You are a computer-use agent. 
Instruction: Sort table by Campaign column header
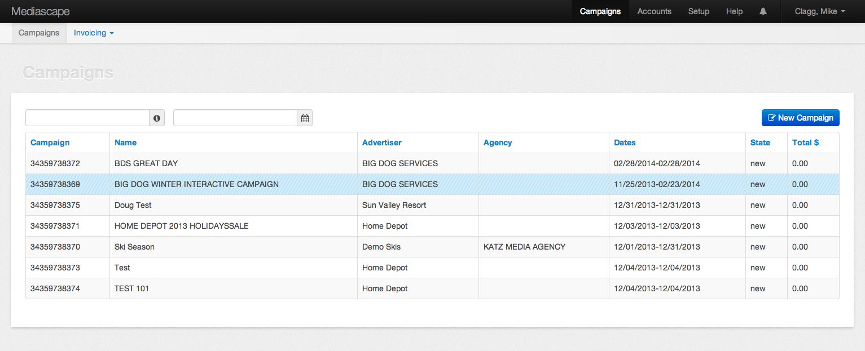point(50,143)
